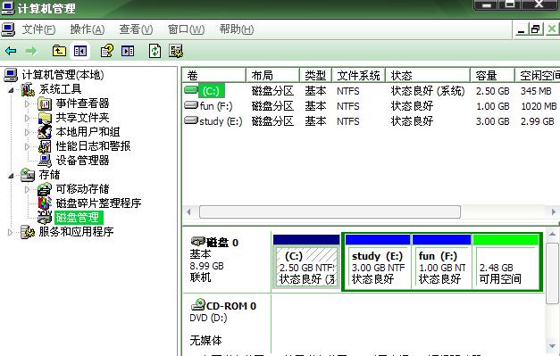Image resolution: width=560 pixels, height=356 pixels.
Task: Click the disk pane vertical scroll up arrow
Action: coord(552,234)
